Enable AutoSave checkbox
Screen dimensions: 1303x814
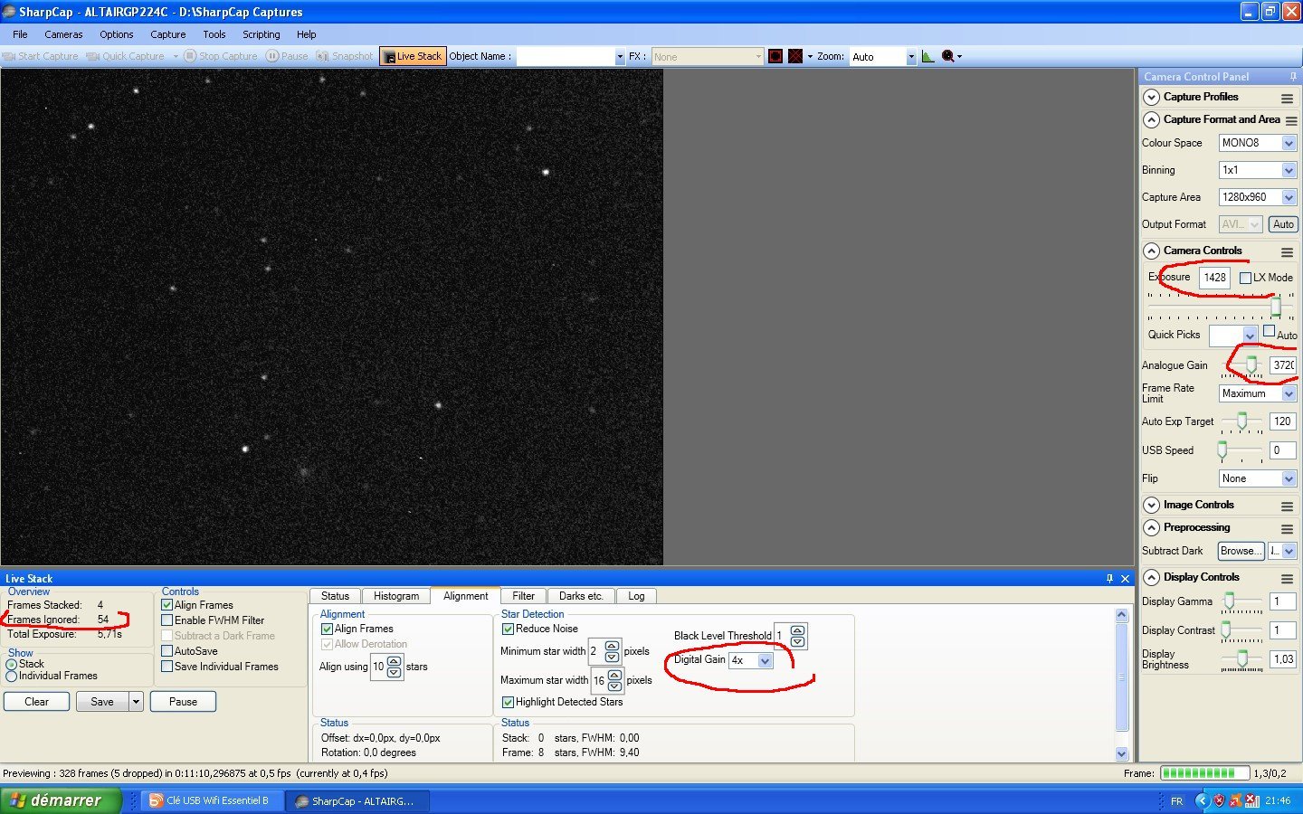(166, 651)
